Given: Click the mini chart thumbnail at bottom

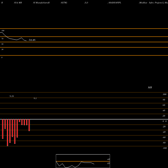Looking at the screenshot, I should pos(83,161).
